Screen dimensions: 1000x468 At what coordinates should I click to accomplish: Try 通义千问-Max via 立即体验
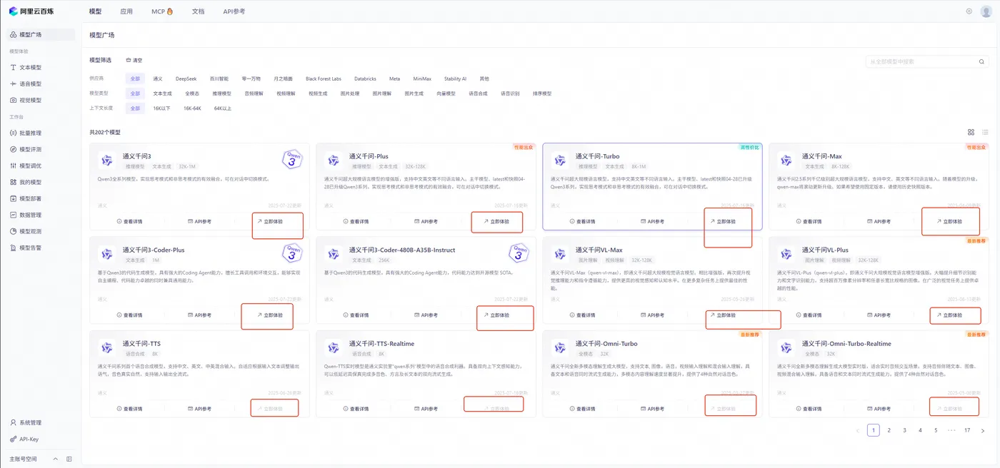(x=949, y=221)
